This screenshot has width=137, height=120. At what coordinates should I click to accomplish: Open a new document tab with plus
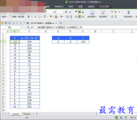click(x=61, y=23)
